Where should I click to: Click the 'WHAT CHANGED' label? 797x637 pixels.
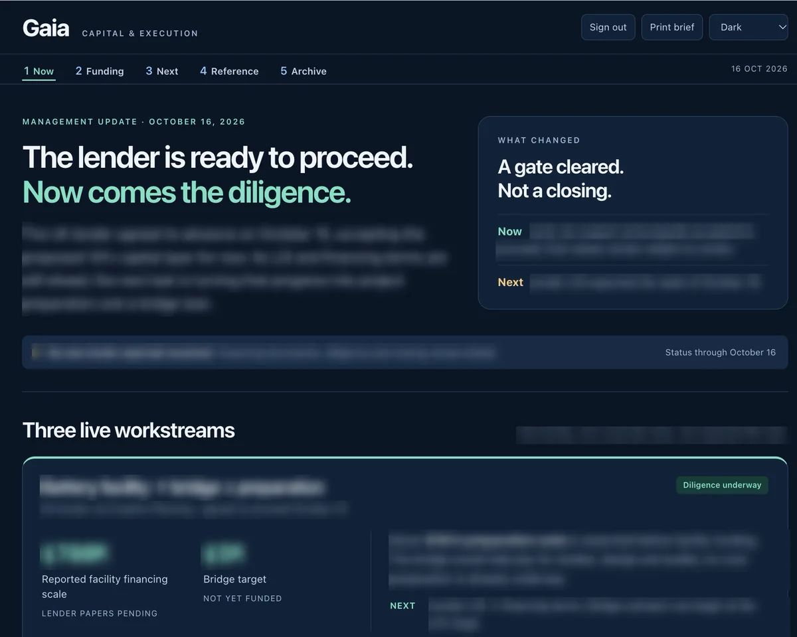[x=539, y=140]
